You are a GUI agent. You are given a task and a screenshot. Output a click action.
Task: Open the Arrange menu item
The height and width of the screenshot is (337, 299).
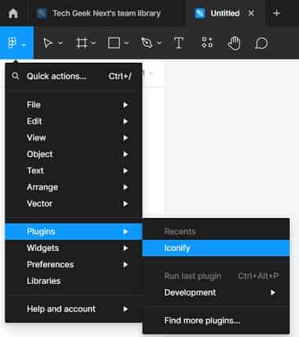pos(74,187)
